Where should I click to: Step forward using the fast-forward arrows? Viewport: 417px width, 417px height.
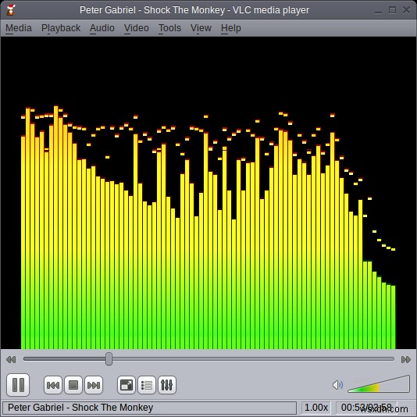[x=406, y=359]
